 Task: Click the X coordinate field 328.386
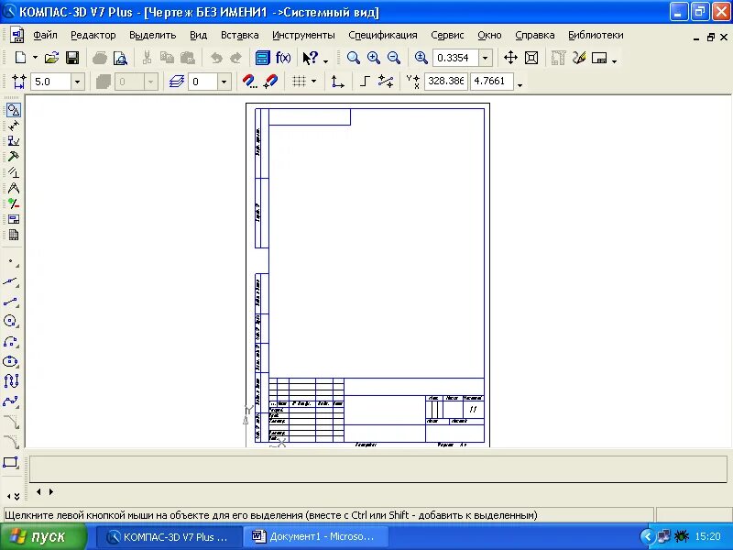[x=446, y=81]
